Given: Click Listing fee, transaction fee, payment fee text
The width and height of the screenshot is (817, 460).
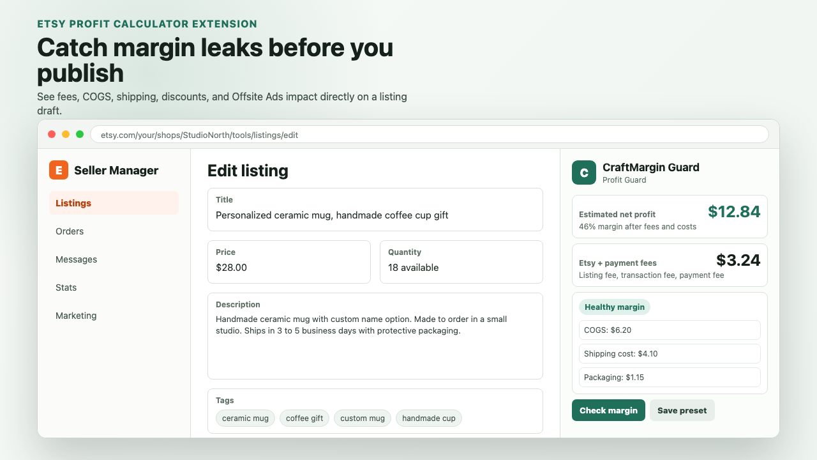Looking at the screenshot, I should pos(652,275).
